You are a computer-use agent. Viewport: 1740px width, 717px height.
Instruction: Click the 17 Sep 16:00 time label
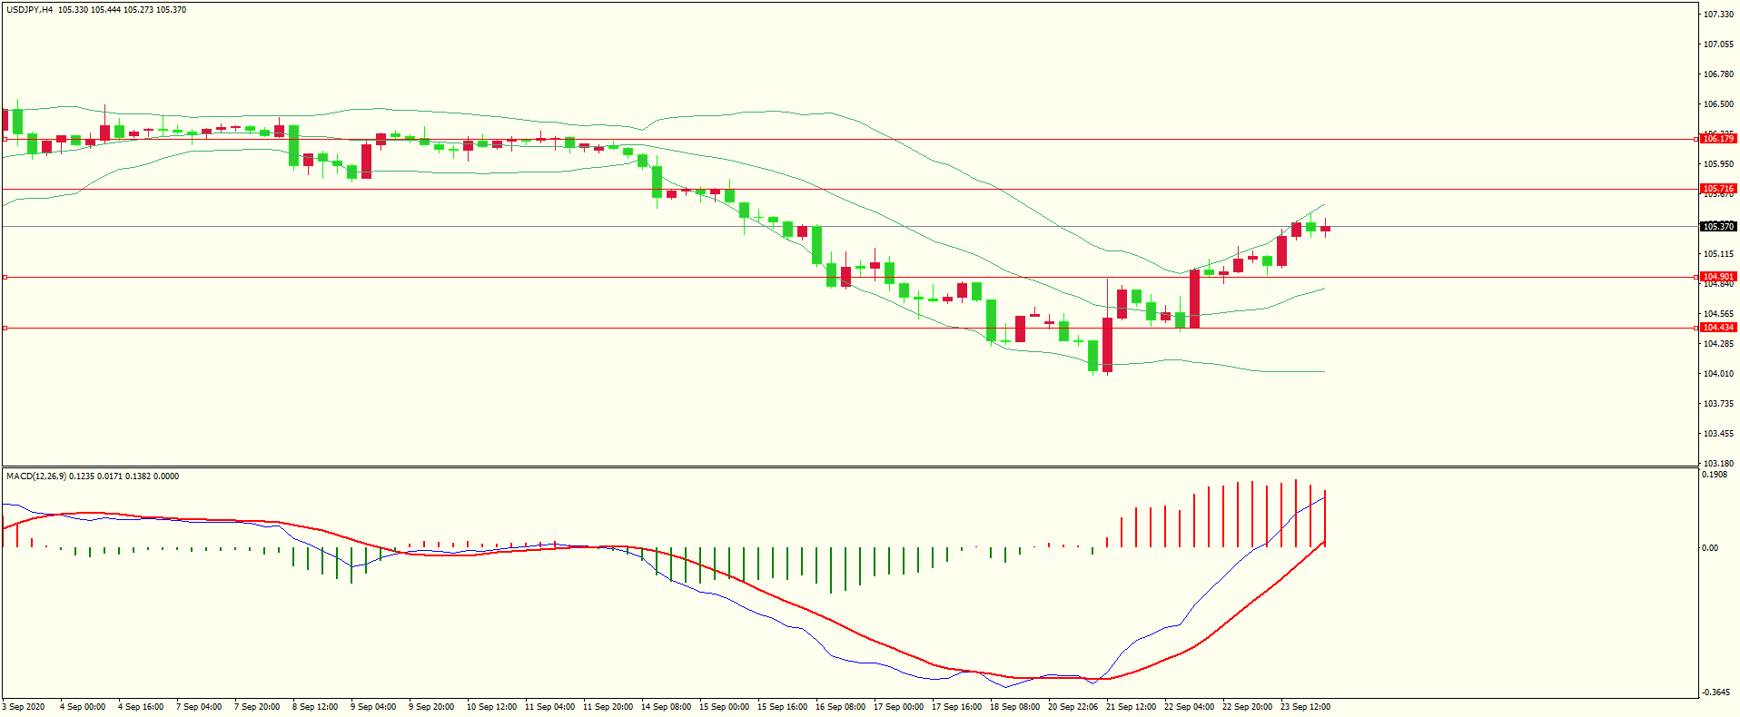pyautogui.click(x=956, y=707)
